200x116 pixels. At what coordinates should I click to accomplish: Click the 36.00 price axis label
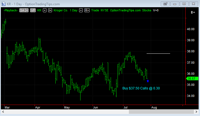click(x=191, y=74)
